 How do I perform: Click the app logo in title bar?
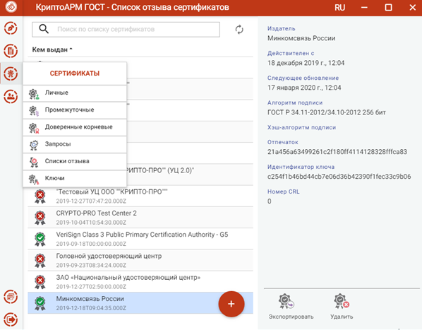11,7
